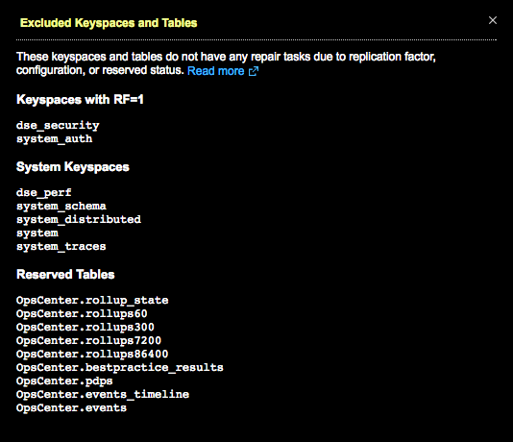Select the OpsCenter.rollup_state table entry

pos(92,300)
